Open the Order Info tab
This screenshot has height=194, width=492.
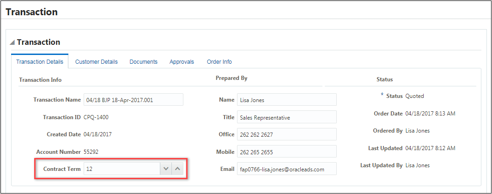219,61
